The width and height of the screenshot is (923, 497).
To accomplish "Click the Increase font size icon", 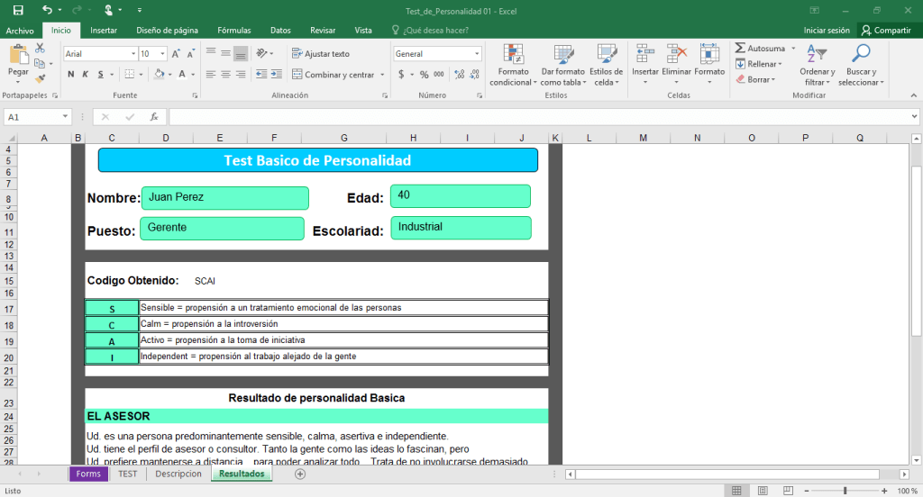I will point(175,54).
